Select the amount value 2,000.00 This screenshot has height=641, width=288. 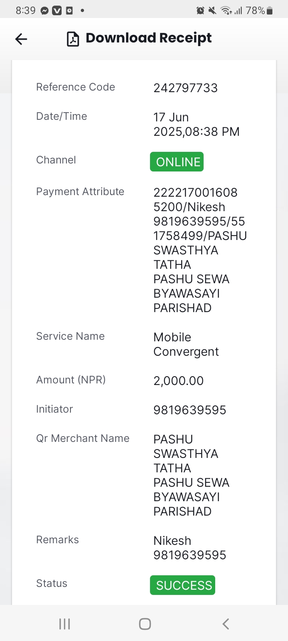(178, 381)
